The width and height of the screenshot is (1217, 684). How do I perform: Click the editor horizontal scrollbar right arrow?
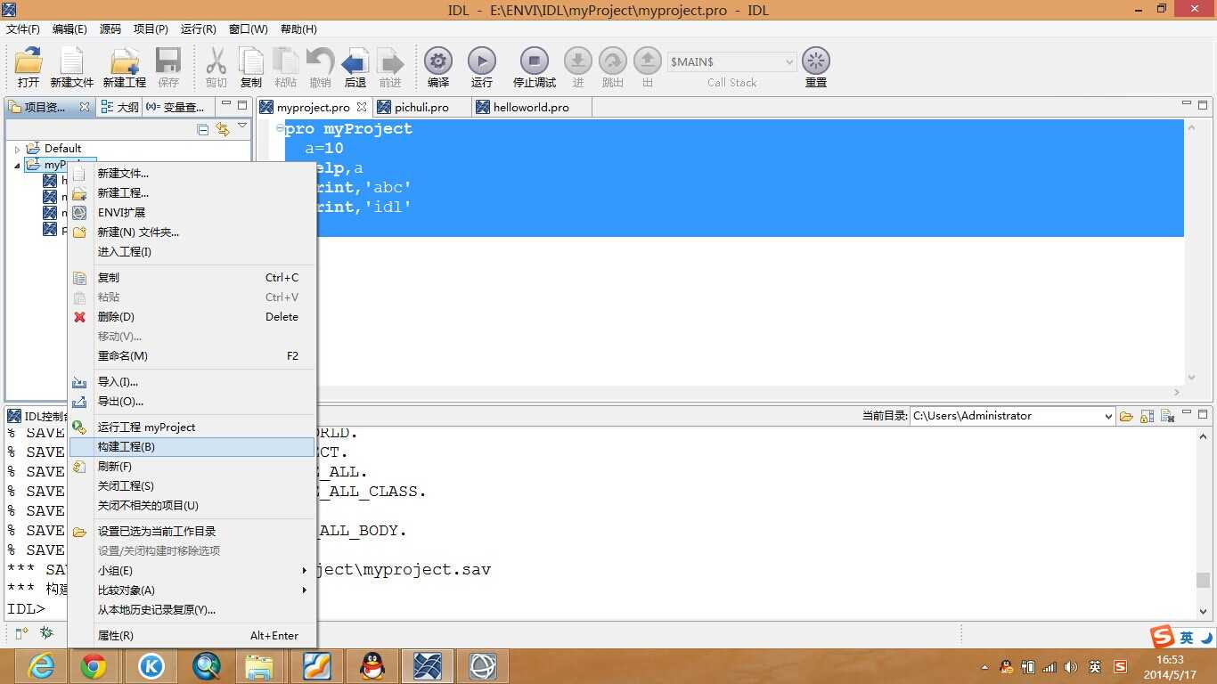click(x=1177, y=392)
